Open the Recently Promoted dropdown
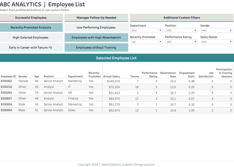Viewport: 234px width, 167px height. [146, 42]
